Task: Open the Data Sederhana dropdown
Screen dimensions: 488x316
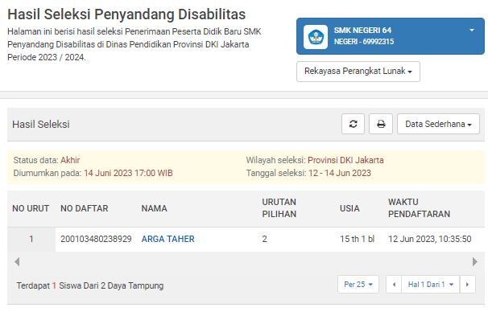Action: [438, 124]
